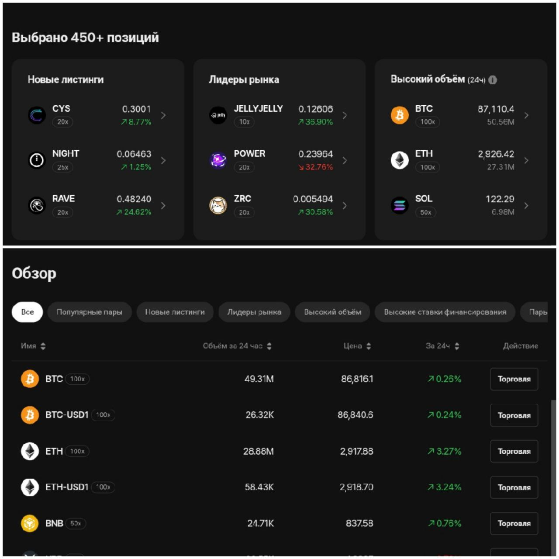The width and height of the screenshot is (559, 559).
Task: Click the RAVE token icon
Action: 37,205
